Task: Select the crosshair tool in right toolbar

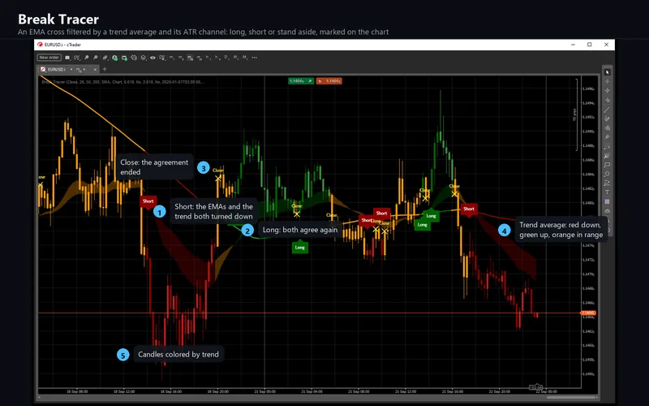Action: tap(607, 82)
